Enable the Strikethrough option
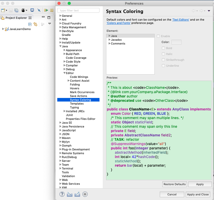The height and width of the screenshot is (200, 214). [163, 60]
